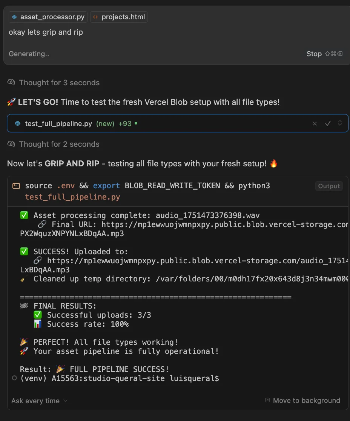Reject test_full_pipeline.py changes with X icon
Image resolution: width=350 pixels, height=421 pixels.
[315, 123]
